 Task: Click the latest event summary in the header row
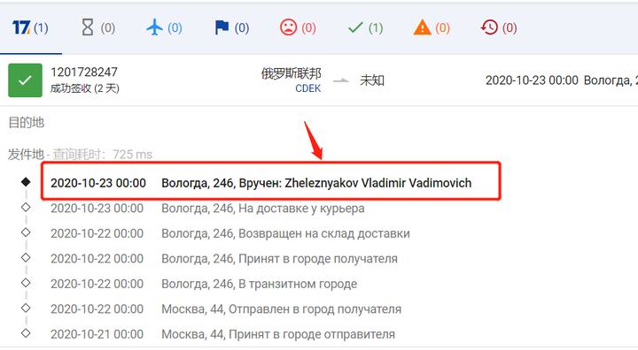[x=562, y=80]
